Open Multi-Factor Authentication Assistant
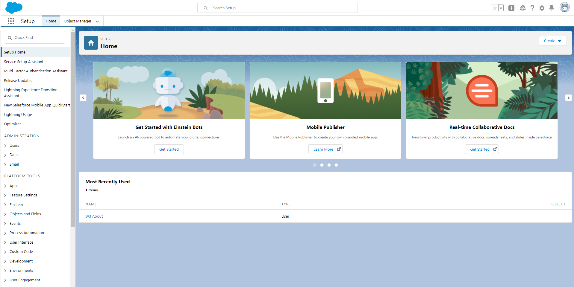The width and height of the screenshot is (574, 287). point(36,71)
